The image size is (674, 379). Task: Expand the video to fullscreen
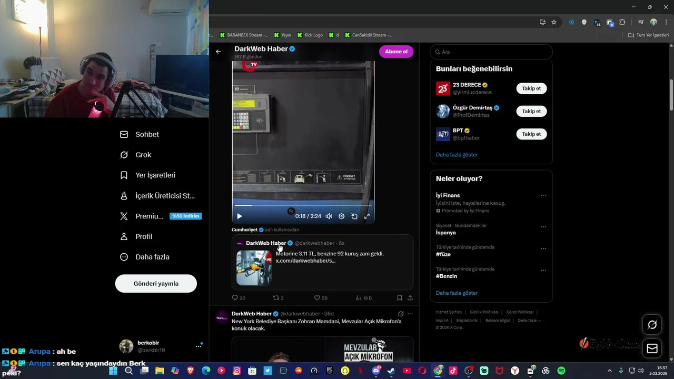click(367, 216)
